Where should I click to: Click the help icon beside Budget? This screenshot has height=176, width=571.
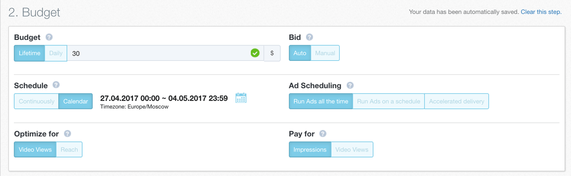point(49,37)
